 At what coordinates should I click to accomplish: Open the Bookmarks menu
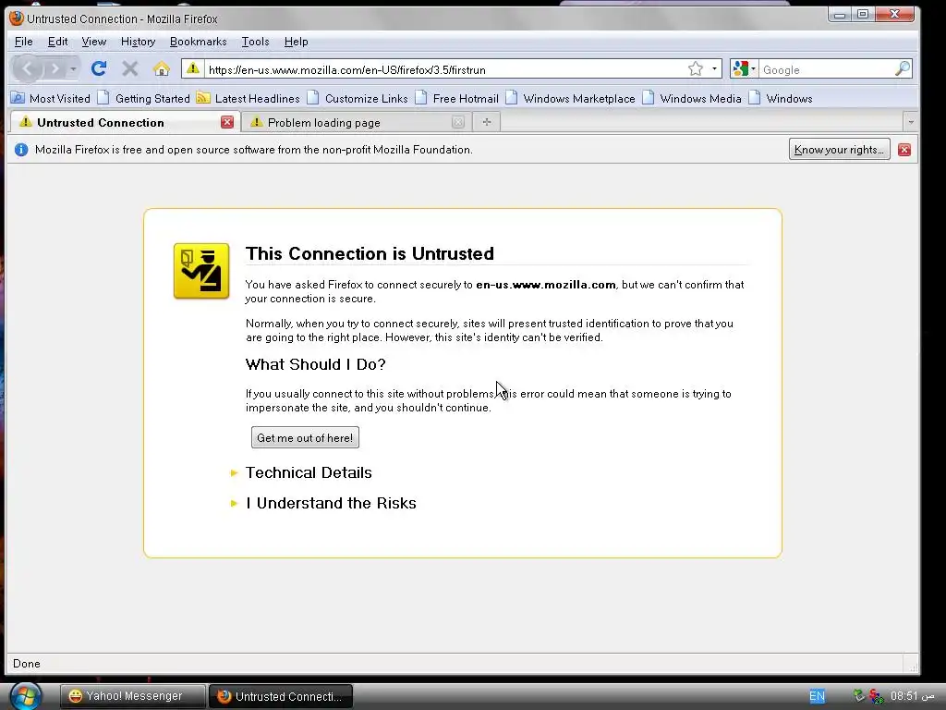198,42
